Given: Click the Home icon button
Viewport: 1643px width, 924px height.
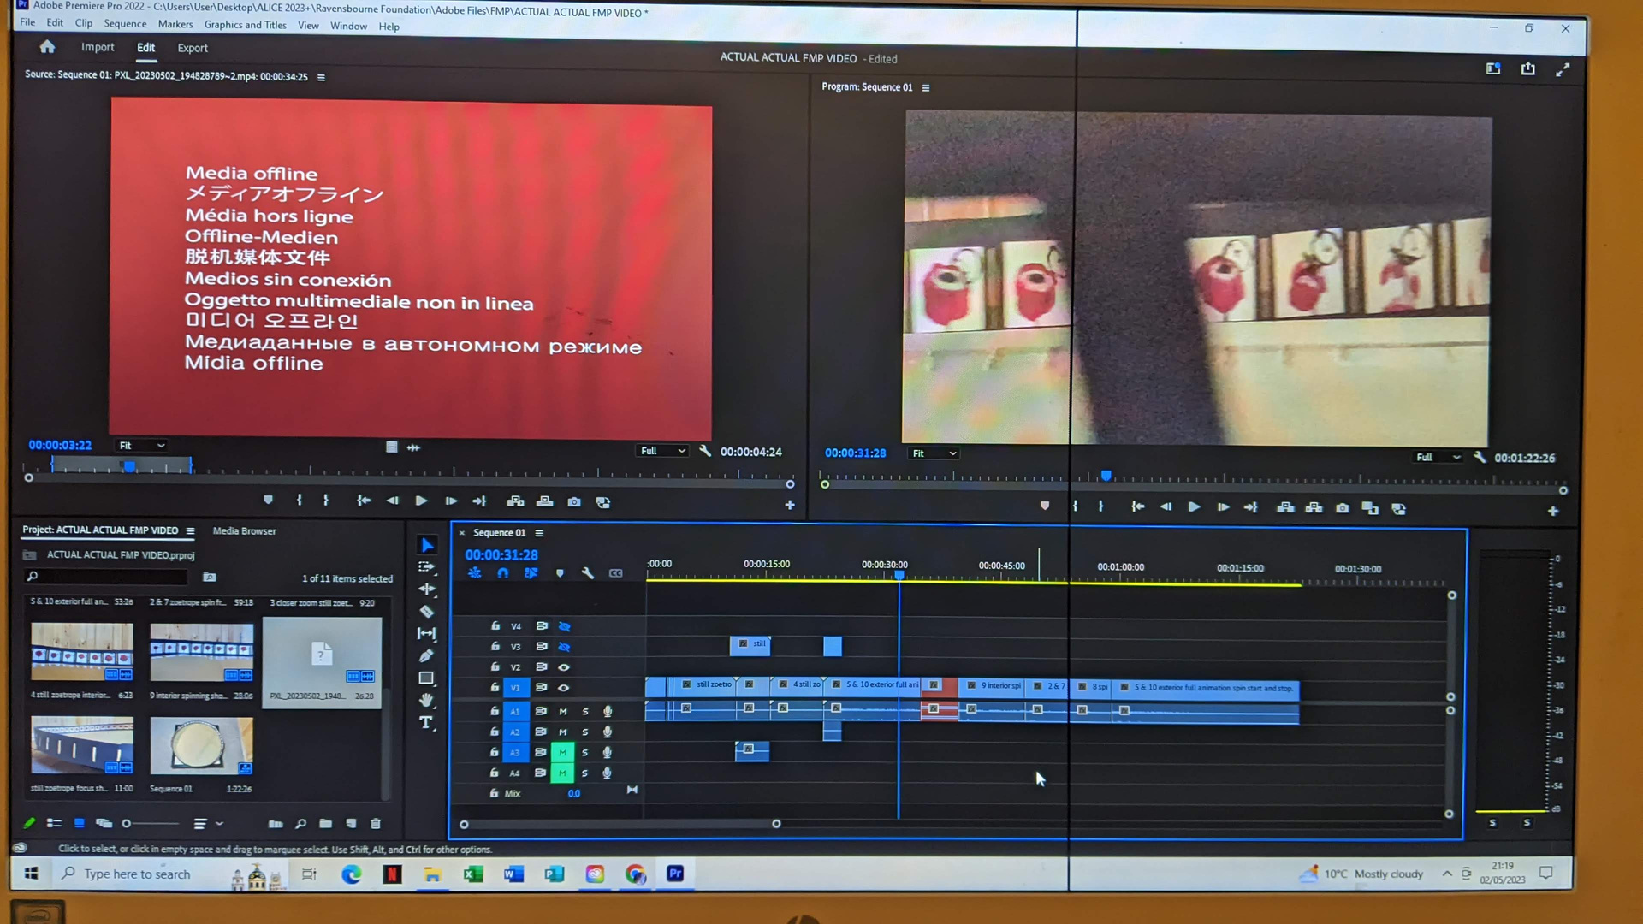Looking at the screenshot, I should click(47, 47).
